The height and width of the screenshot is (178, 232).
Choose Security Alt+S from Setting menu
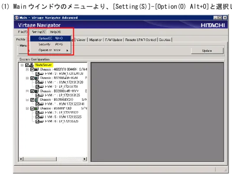coord(51,44)
